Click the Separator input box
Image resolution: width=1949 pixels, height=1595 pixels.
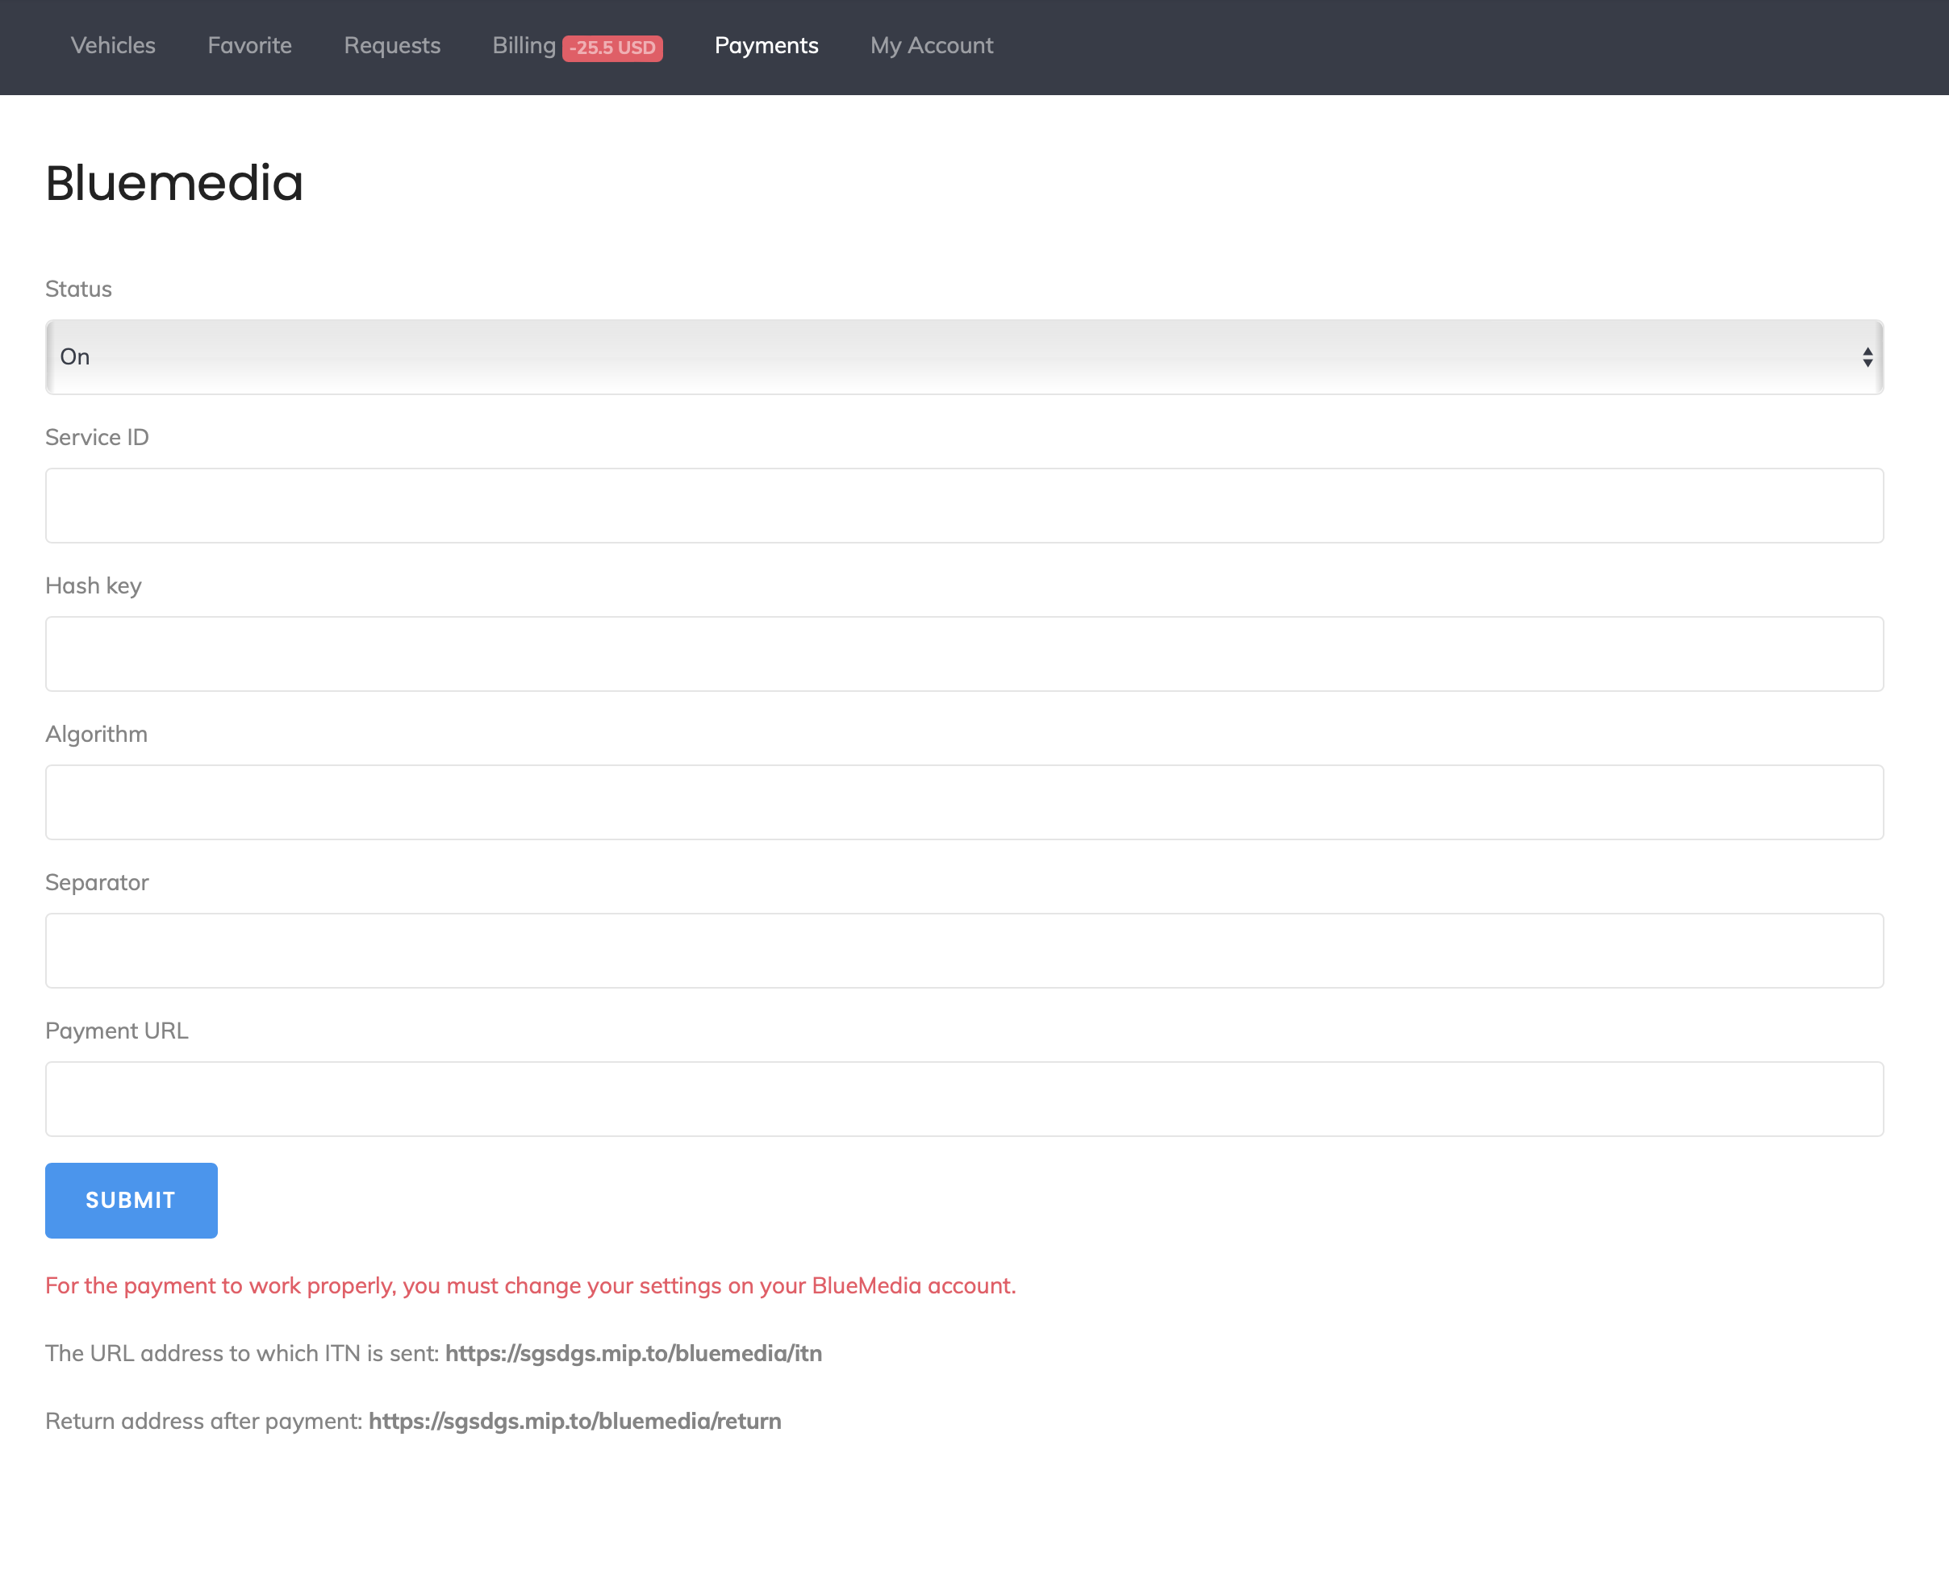tap(963, 951)
